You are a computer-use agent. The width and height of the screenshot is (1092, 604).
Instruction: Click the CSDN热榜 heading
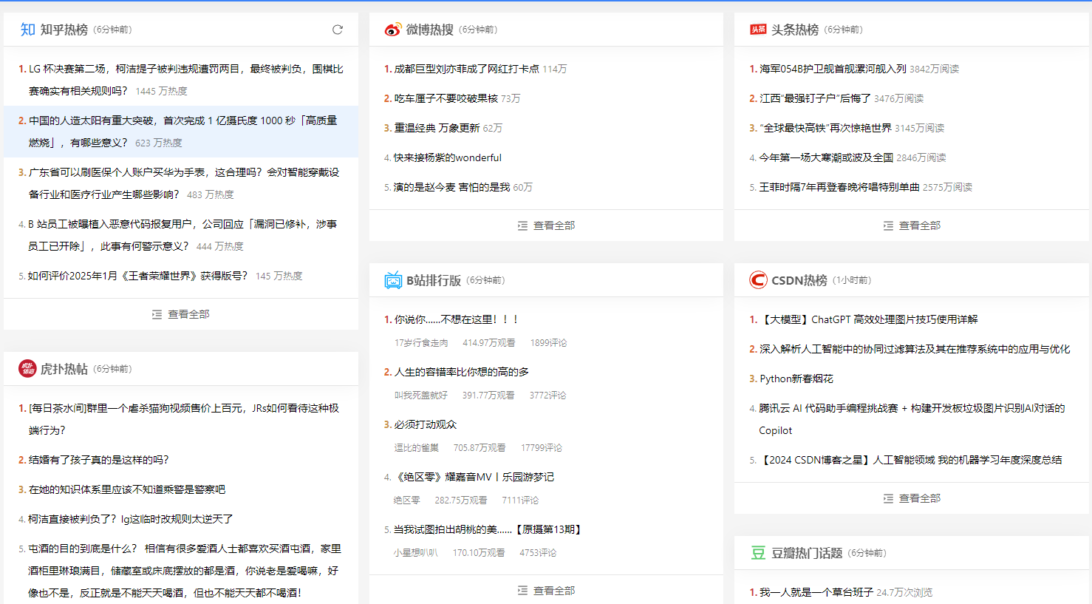pyautogui.click(x=799, y=280)
